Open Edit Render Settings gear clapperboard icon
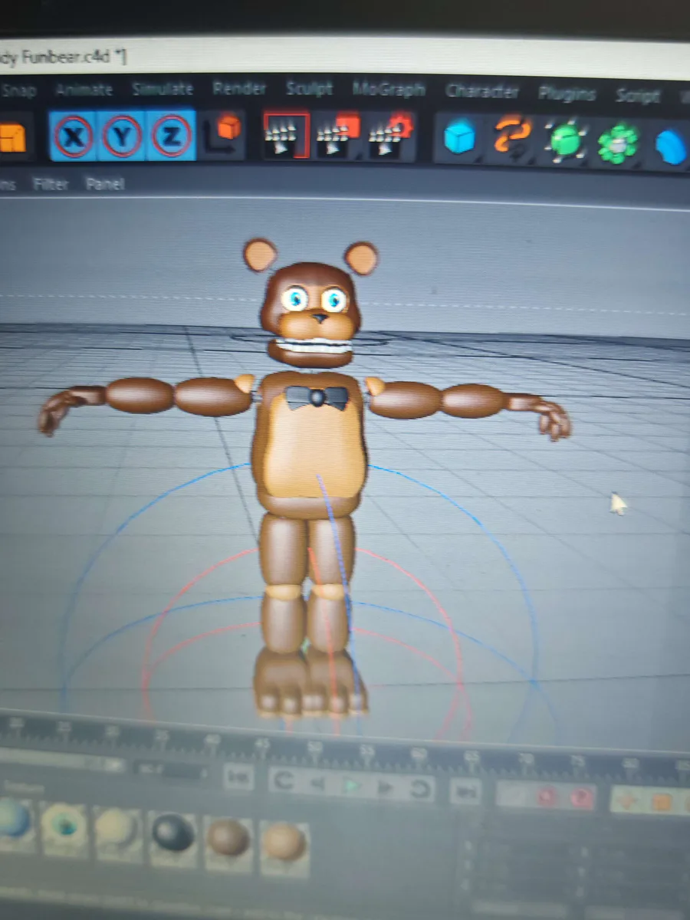Screen dimensions: 690x920 click(391, 136)
